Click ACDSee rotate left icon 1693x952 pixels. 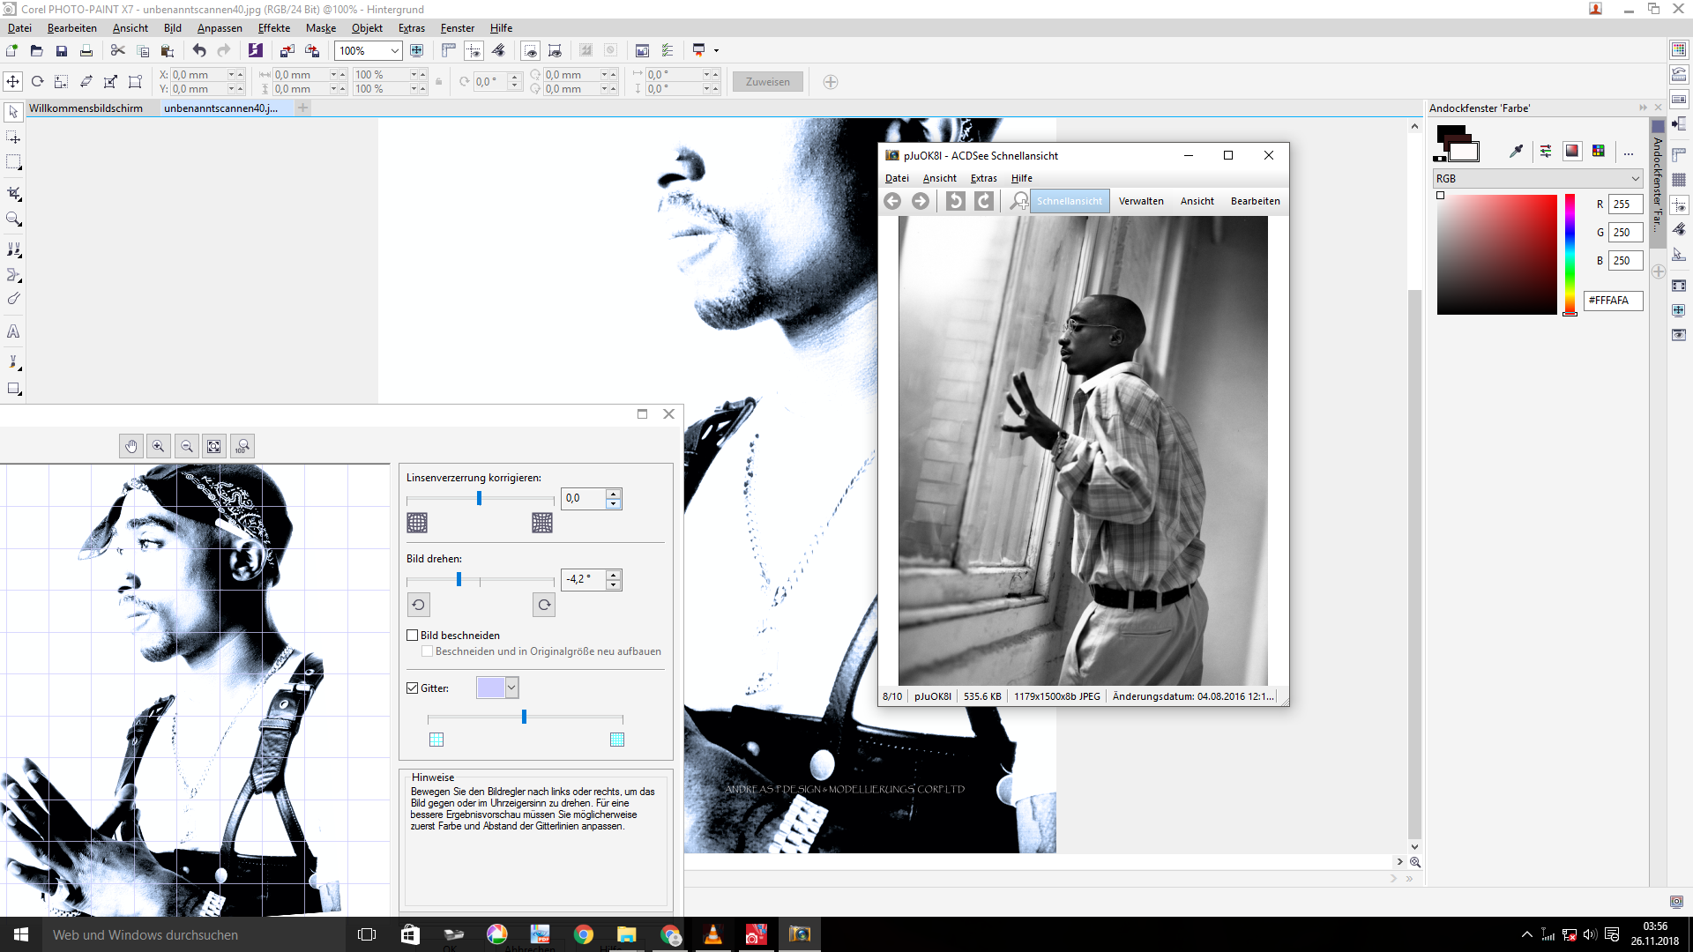[x=956, y=201]
